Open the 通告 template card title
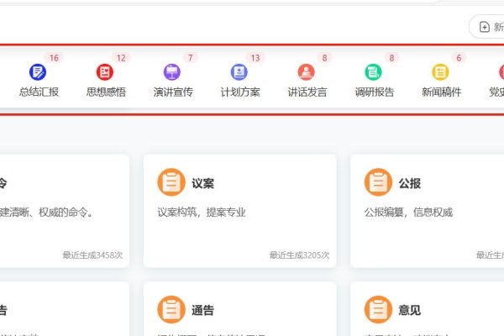504x336 pixels. point(202,310)
